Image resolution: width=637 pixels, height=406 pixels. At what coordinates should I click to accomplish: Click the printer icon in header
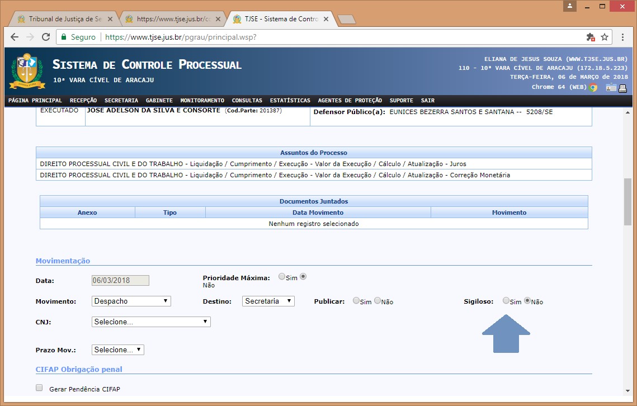pyautogui.click(x=622, y=88)
